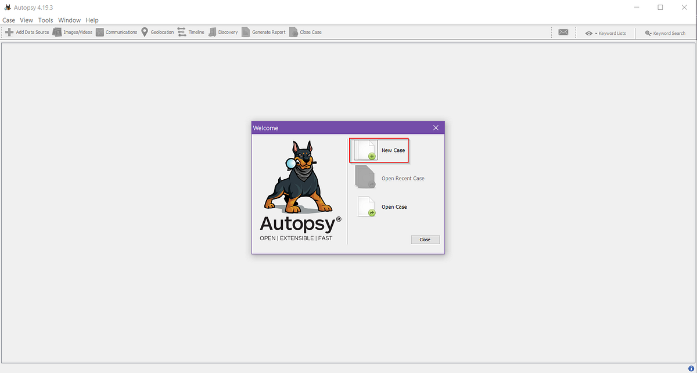Start a New Case from Welcome dialog
This screenshot has height=373, width=697.
point(380,150)
